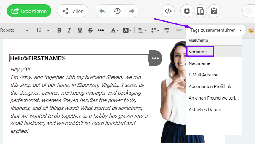Viewport: 255px width, 144px height.
Task: Undo the last action with the back arrow
Action: point(102,11)
